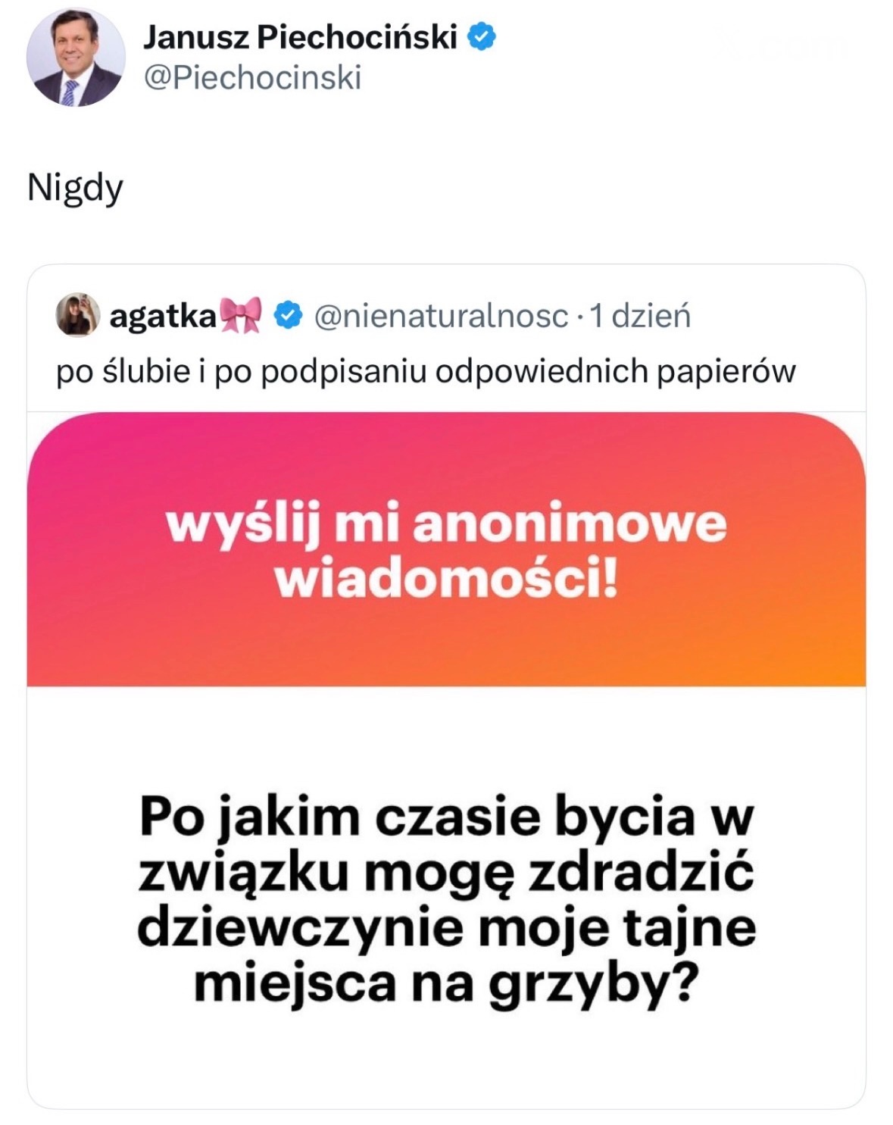The height and width of the screenshot is (1125, 893).
Task: Tap the verified badge beside Janusz Piechociński
Action: click(482, 36)
